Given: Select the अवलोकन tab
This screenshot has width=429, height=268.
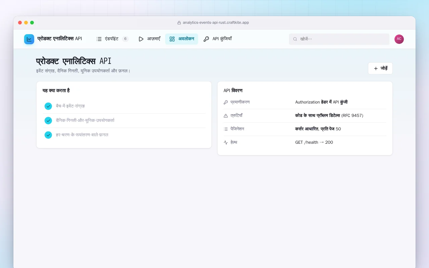Looking at the screenshot, I should 182,39.
